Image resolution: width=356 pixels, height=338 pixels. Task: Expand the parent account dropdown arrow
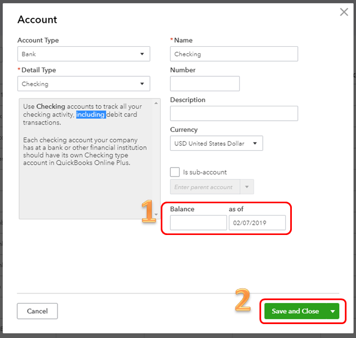pos(247,187)
